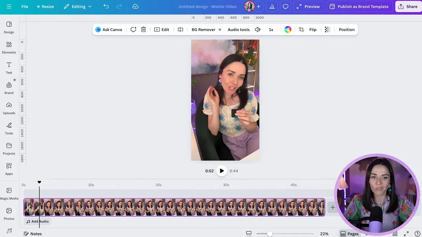Open the comments speech bubble icon
This screenshot has width=422, height=237.
coord(286,7)
